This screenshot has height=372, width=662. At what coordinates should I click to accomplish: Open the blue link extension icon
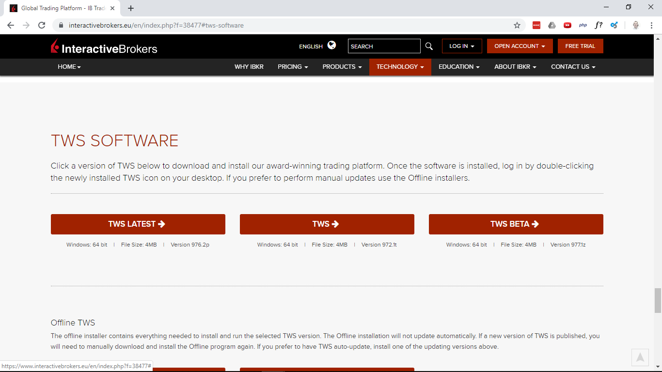click(614, 25)
